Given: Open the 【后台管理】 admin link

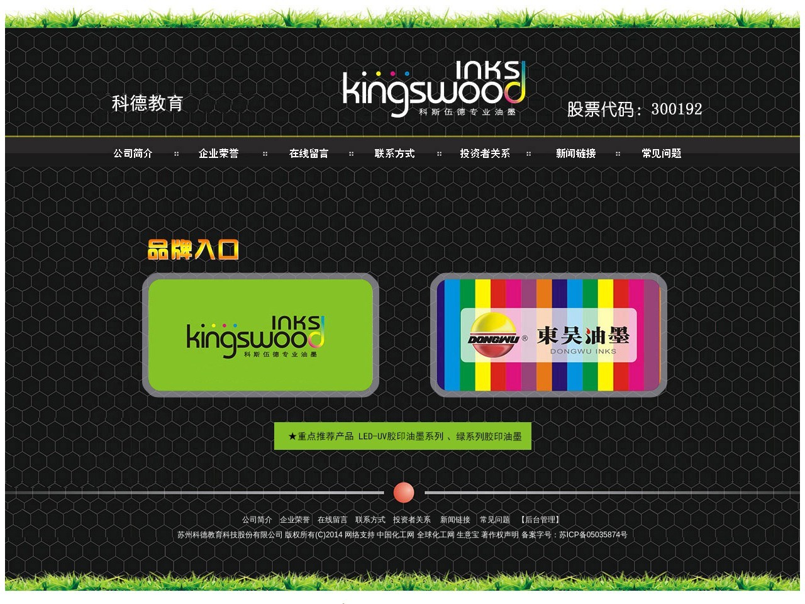Looking at the screenshot, I should click(x=540, y=520).
